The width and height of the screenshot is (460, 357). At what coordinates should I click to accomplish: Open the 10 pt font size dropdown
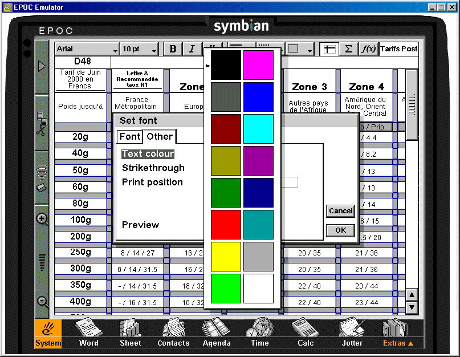[x=139, y=48]
